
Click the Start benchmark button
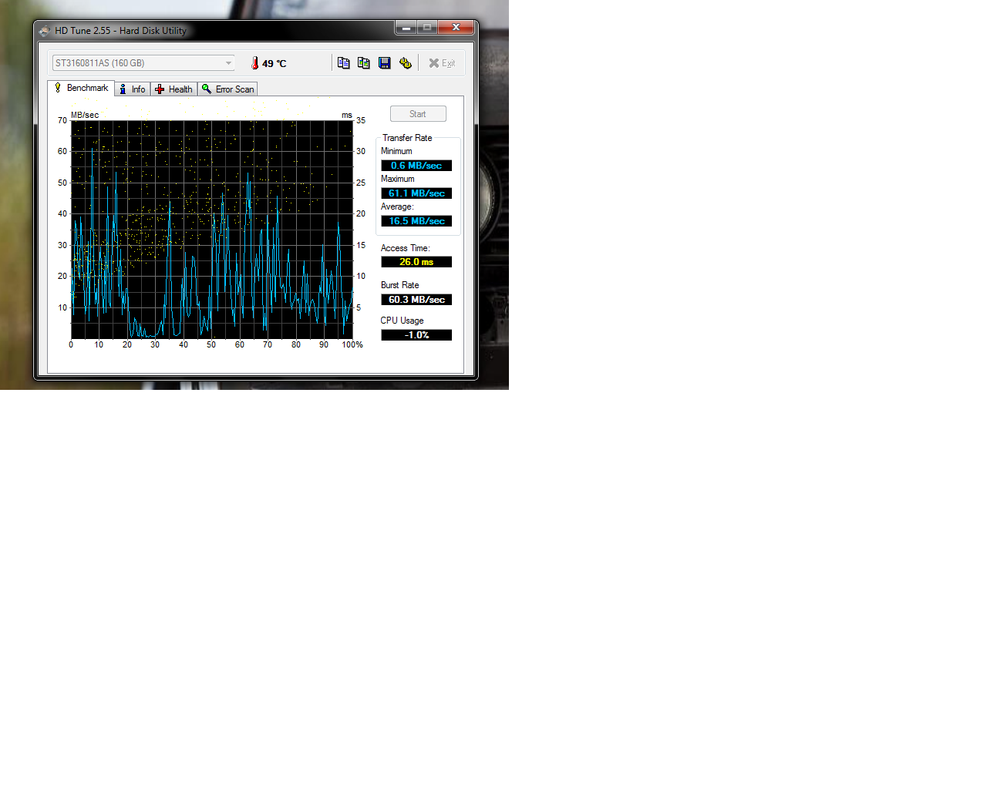(x=418, y=114)
